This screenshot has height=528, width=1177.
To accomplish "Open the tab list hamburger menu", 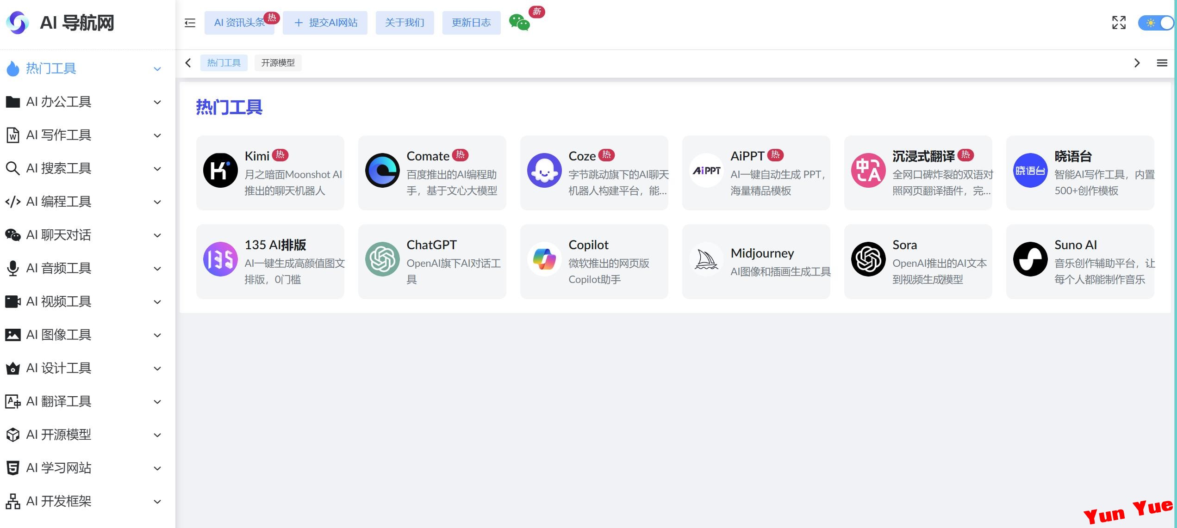I will pyautogui.click(x=1162, y=63).
